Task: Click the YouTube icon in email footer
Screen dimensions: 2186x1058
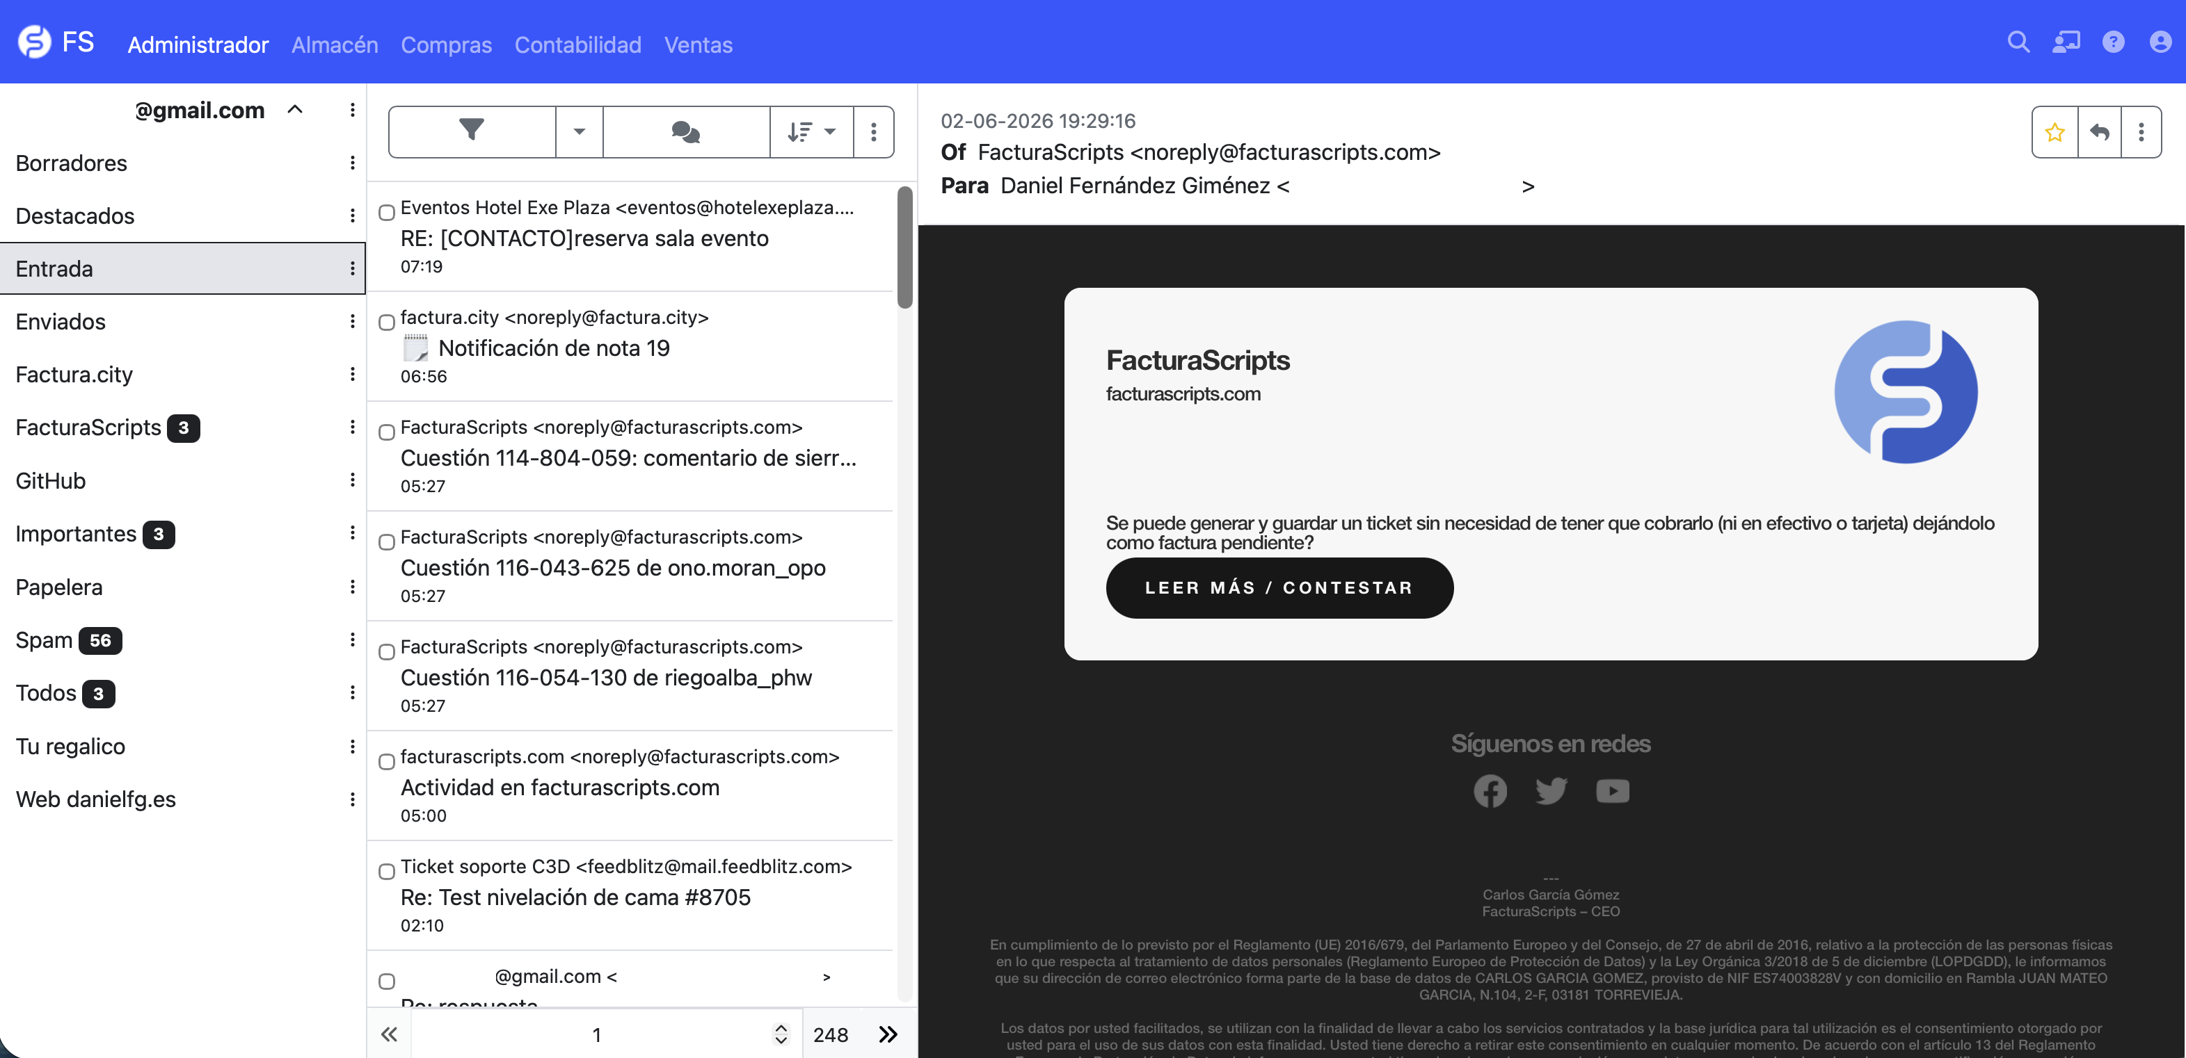Action: [1612, 791]
